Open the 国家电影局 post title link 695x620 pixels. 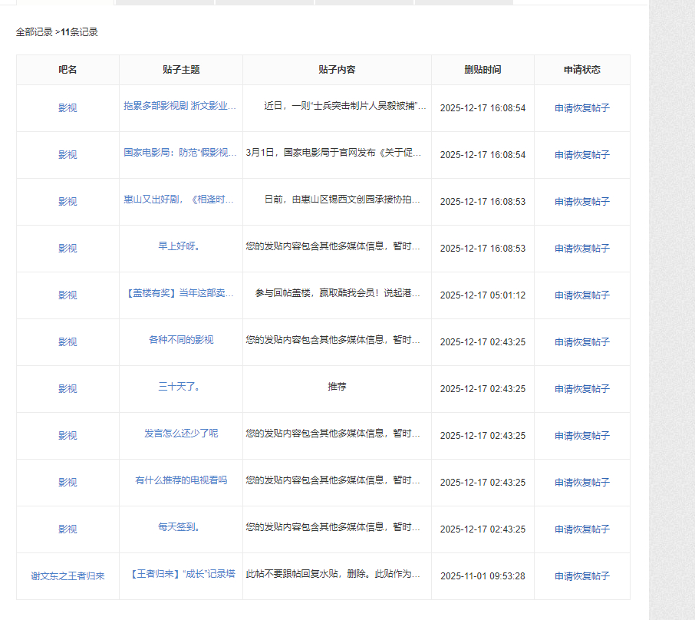[x=180, y=153]
